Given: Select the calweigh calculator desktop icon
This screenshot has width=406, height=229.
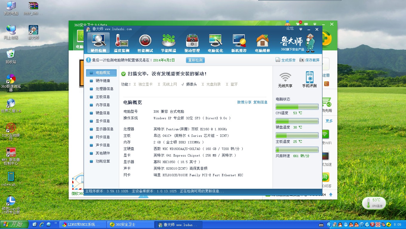Looking at the screenshot, I should [11, 179].
